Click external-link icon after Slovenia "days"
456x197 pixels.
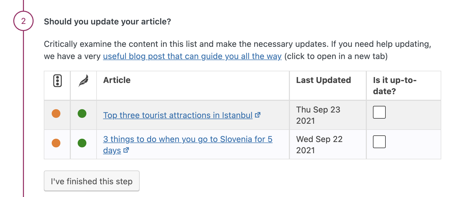[x=126, y=150]
